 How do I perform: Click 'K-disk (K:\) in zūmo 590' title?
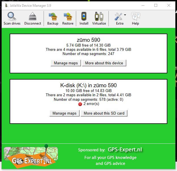pyautogui.click(x=88, y=85)
